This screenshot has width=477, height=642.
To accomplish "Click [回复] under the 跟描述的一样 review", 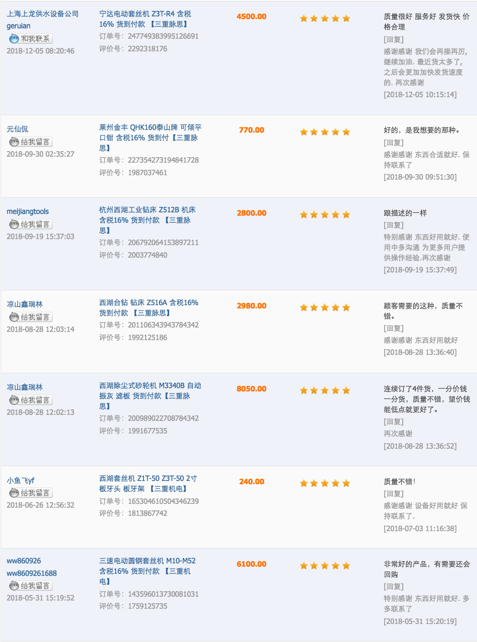I will [393, 225].
